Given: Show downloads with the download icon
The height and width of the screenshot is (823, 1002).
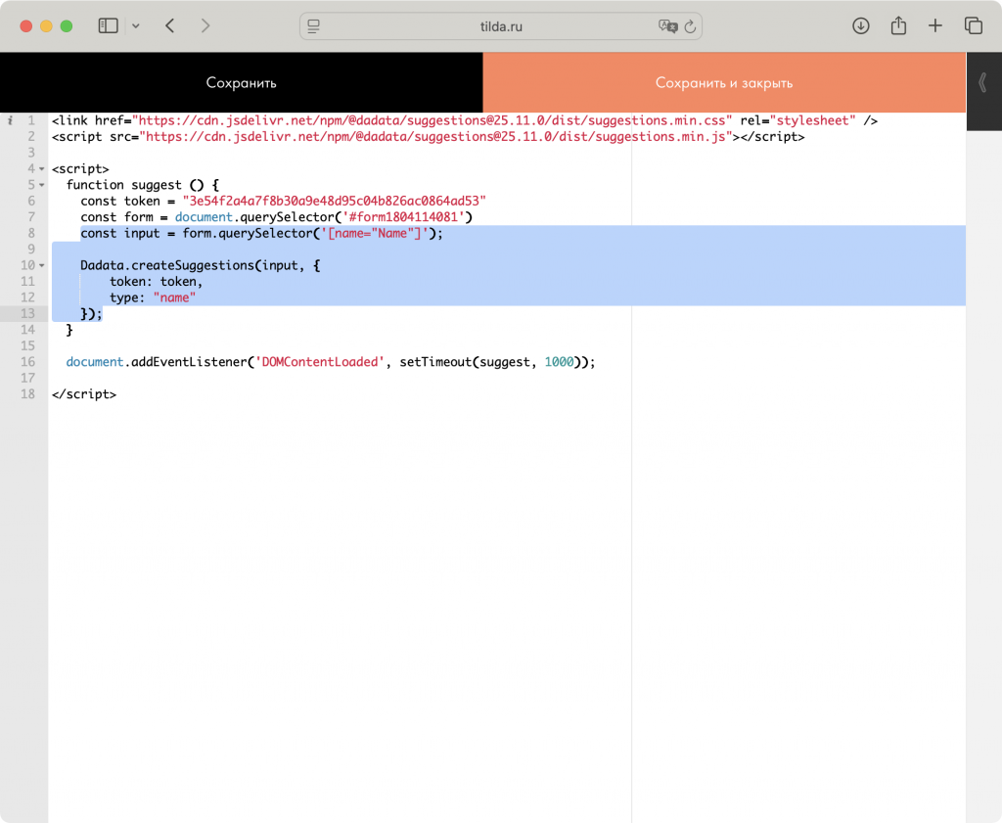Looking at the screenshot, I should (x=861, y=26).
